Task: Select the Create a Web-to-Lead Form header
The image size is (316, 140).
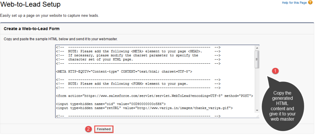Action: click(x=32, y=29)
